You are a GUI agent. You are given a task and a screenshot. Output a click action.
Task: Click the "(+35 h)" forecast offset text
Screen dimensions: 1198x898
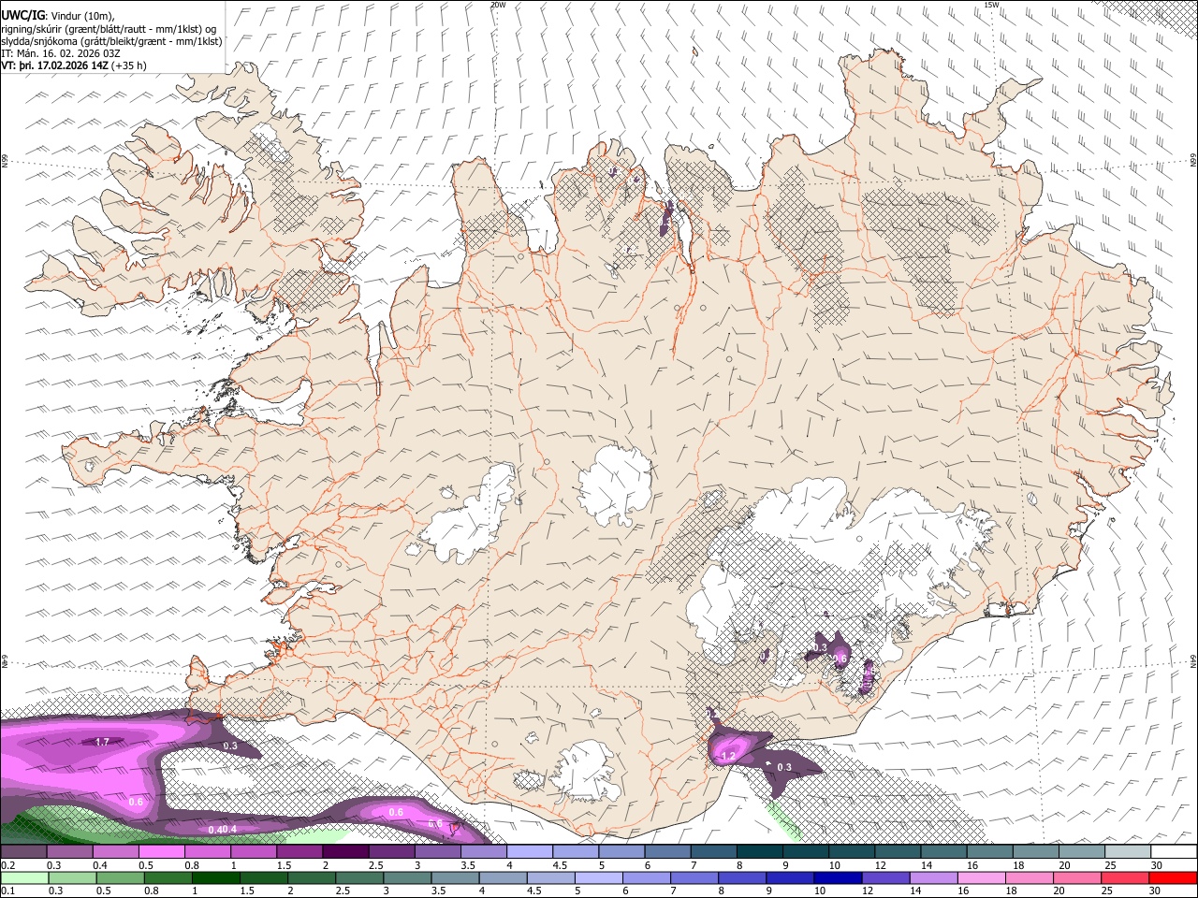(x=128, y=66)
